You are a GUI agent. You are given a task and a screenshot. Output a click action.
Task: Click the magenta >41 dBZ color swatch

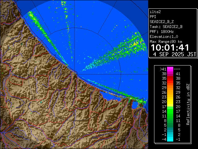pyautogui.click(x=170, y=69)
